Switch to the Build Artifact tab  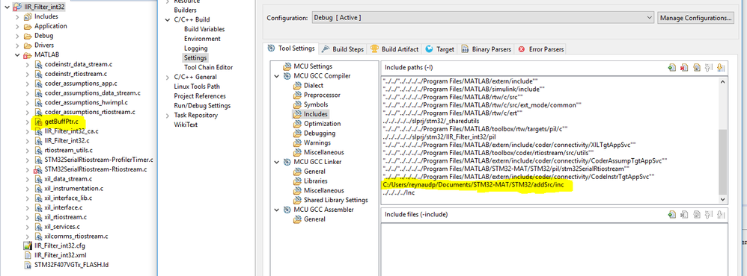[394, 49]
